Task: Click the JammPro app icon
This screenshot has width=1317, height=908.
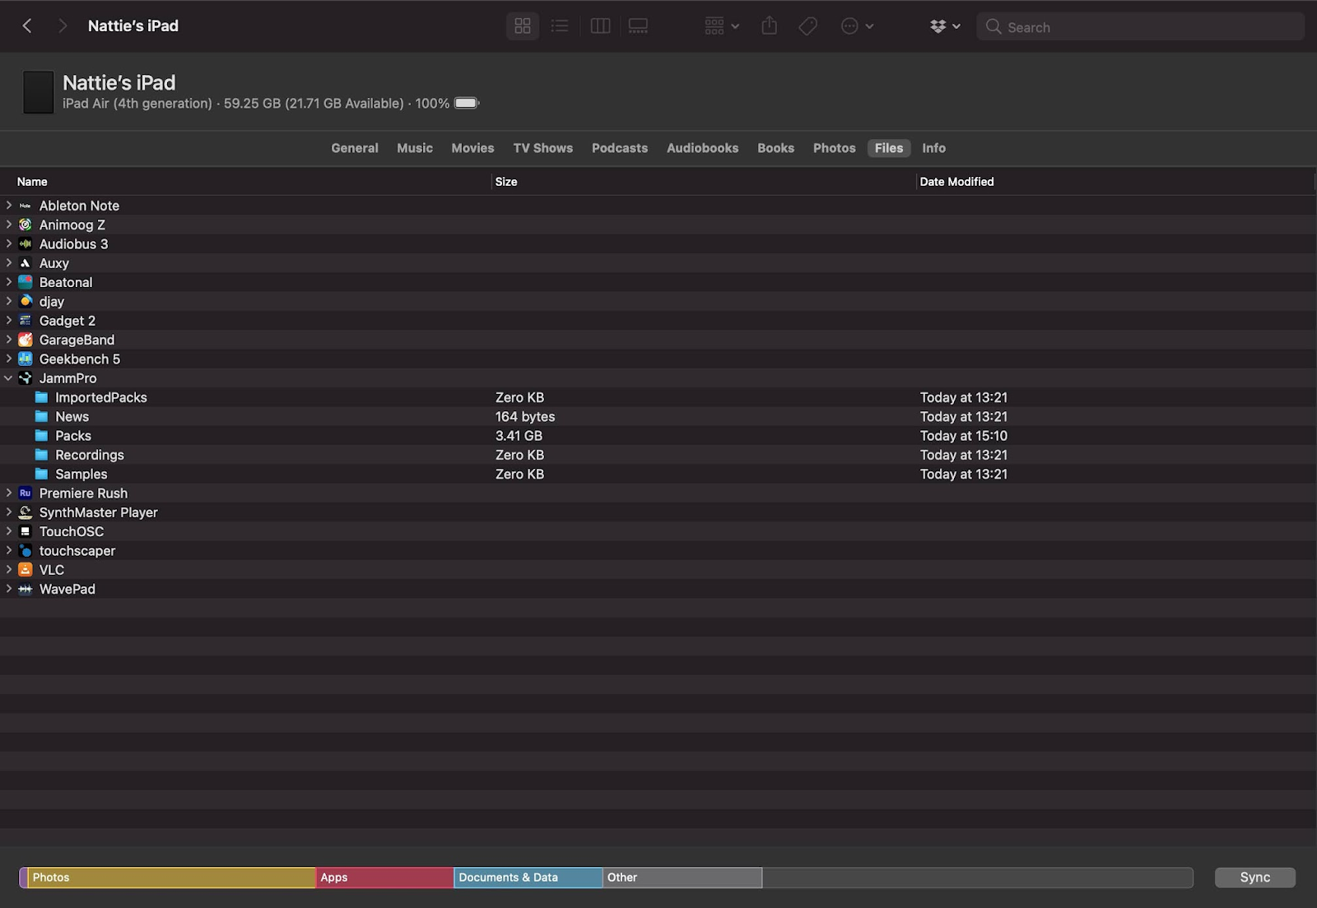Action: (x=26, y=378)
